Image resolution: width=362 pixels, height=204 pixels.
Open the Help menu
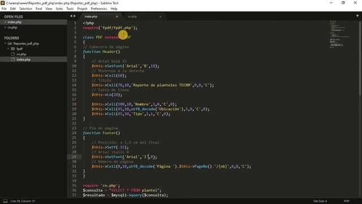(x=114, y=9)
